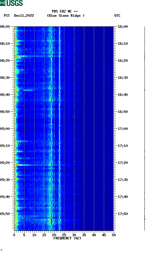The width and height of the screenshot is (157, 253).
Task: Click the 17:20 UTC time label
Action: [123, 163]
